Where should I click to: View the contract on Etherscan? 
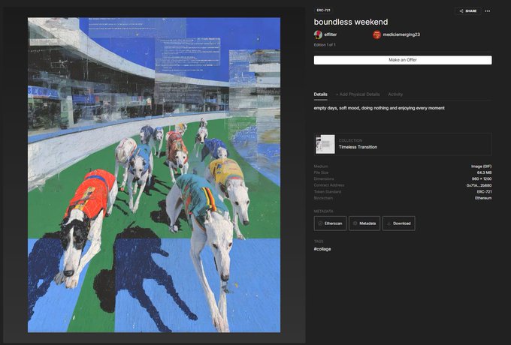click(x=330, y=223)
